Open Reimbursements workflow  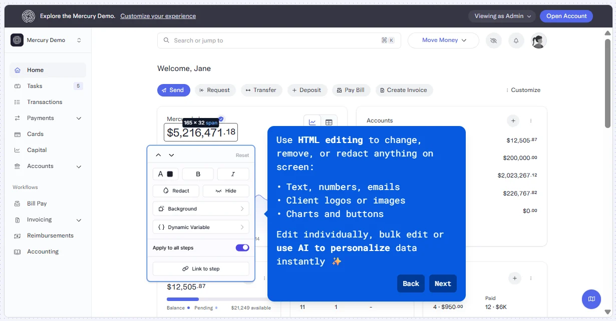(x=48, y=235)
